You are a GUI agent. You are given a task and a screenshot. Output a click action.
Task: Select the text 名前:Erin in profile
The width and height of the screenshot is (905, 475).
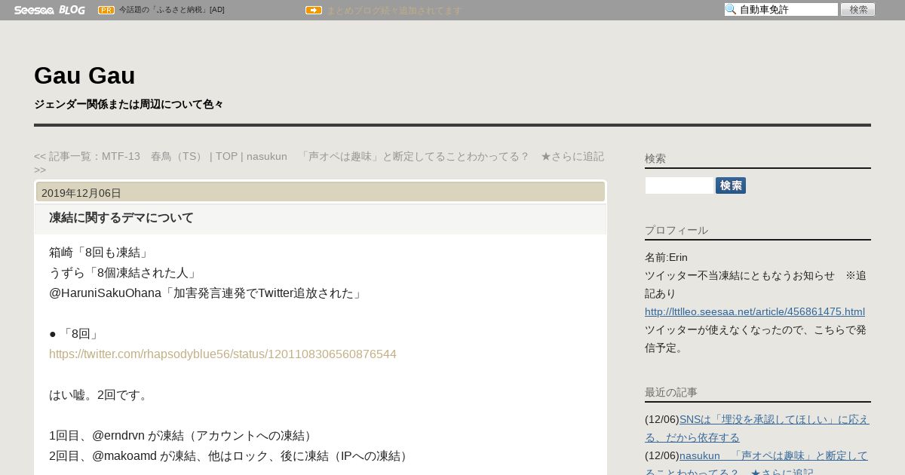[666, 257]
